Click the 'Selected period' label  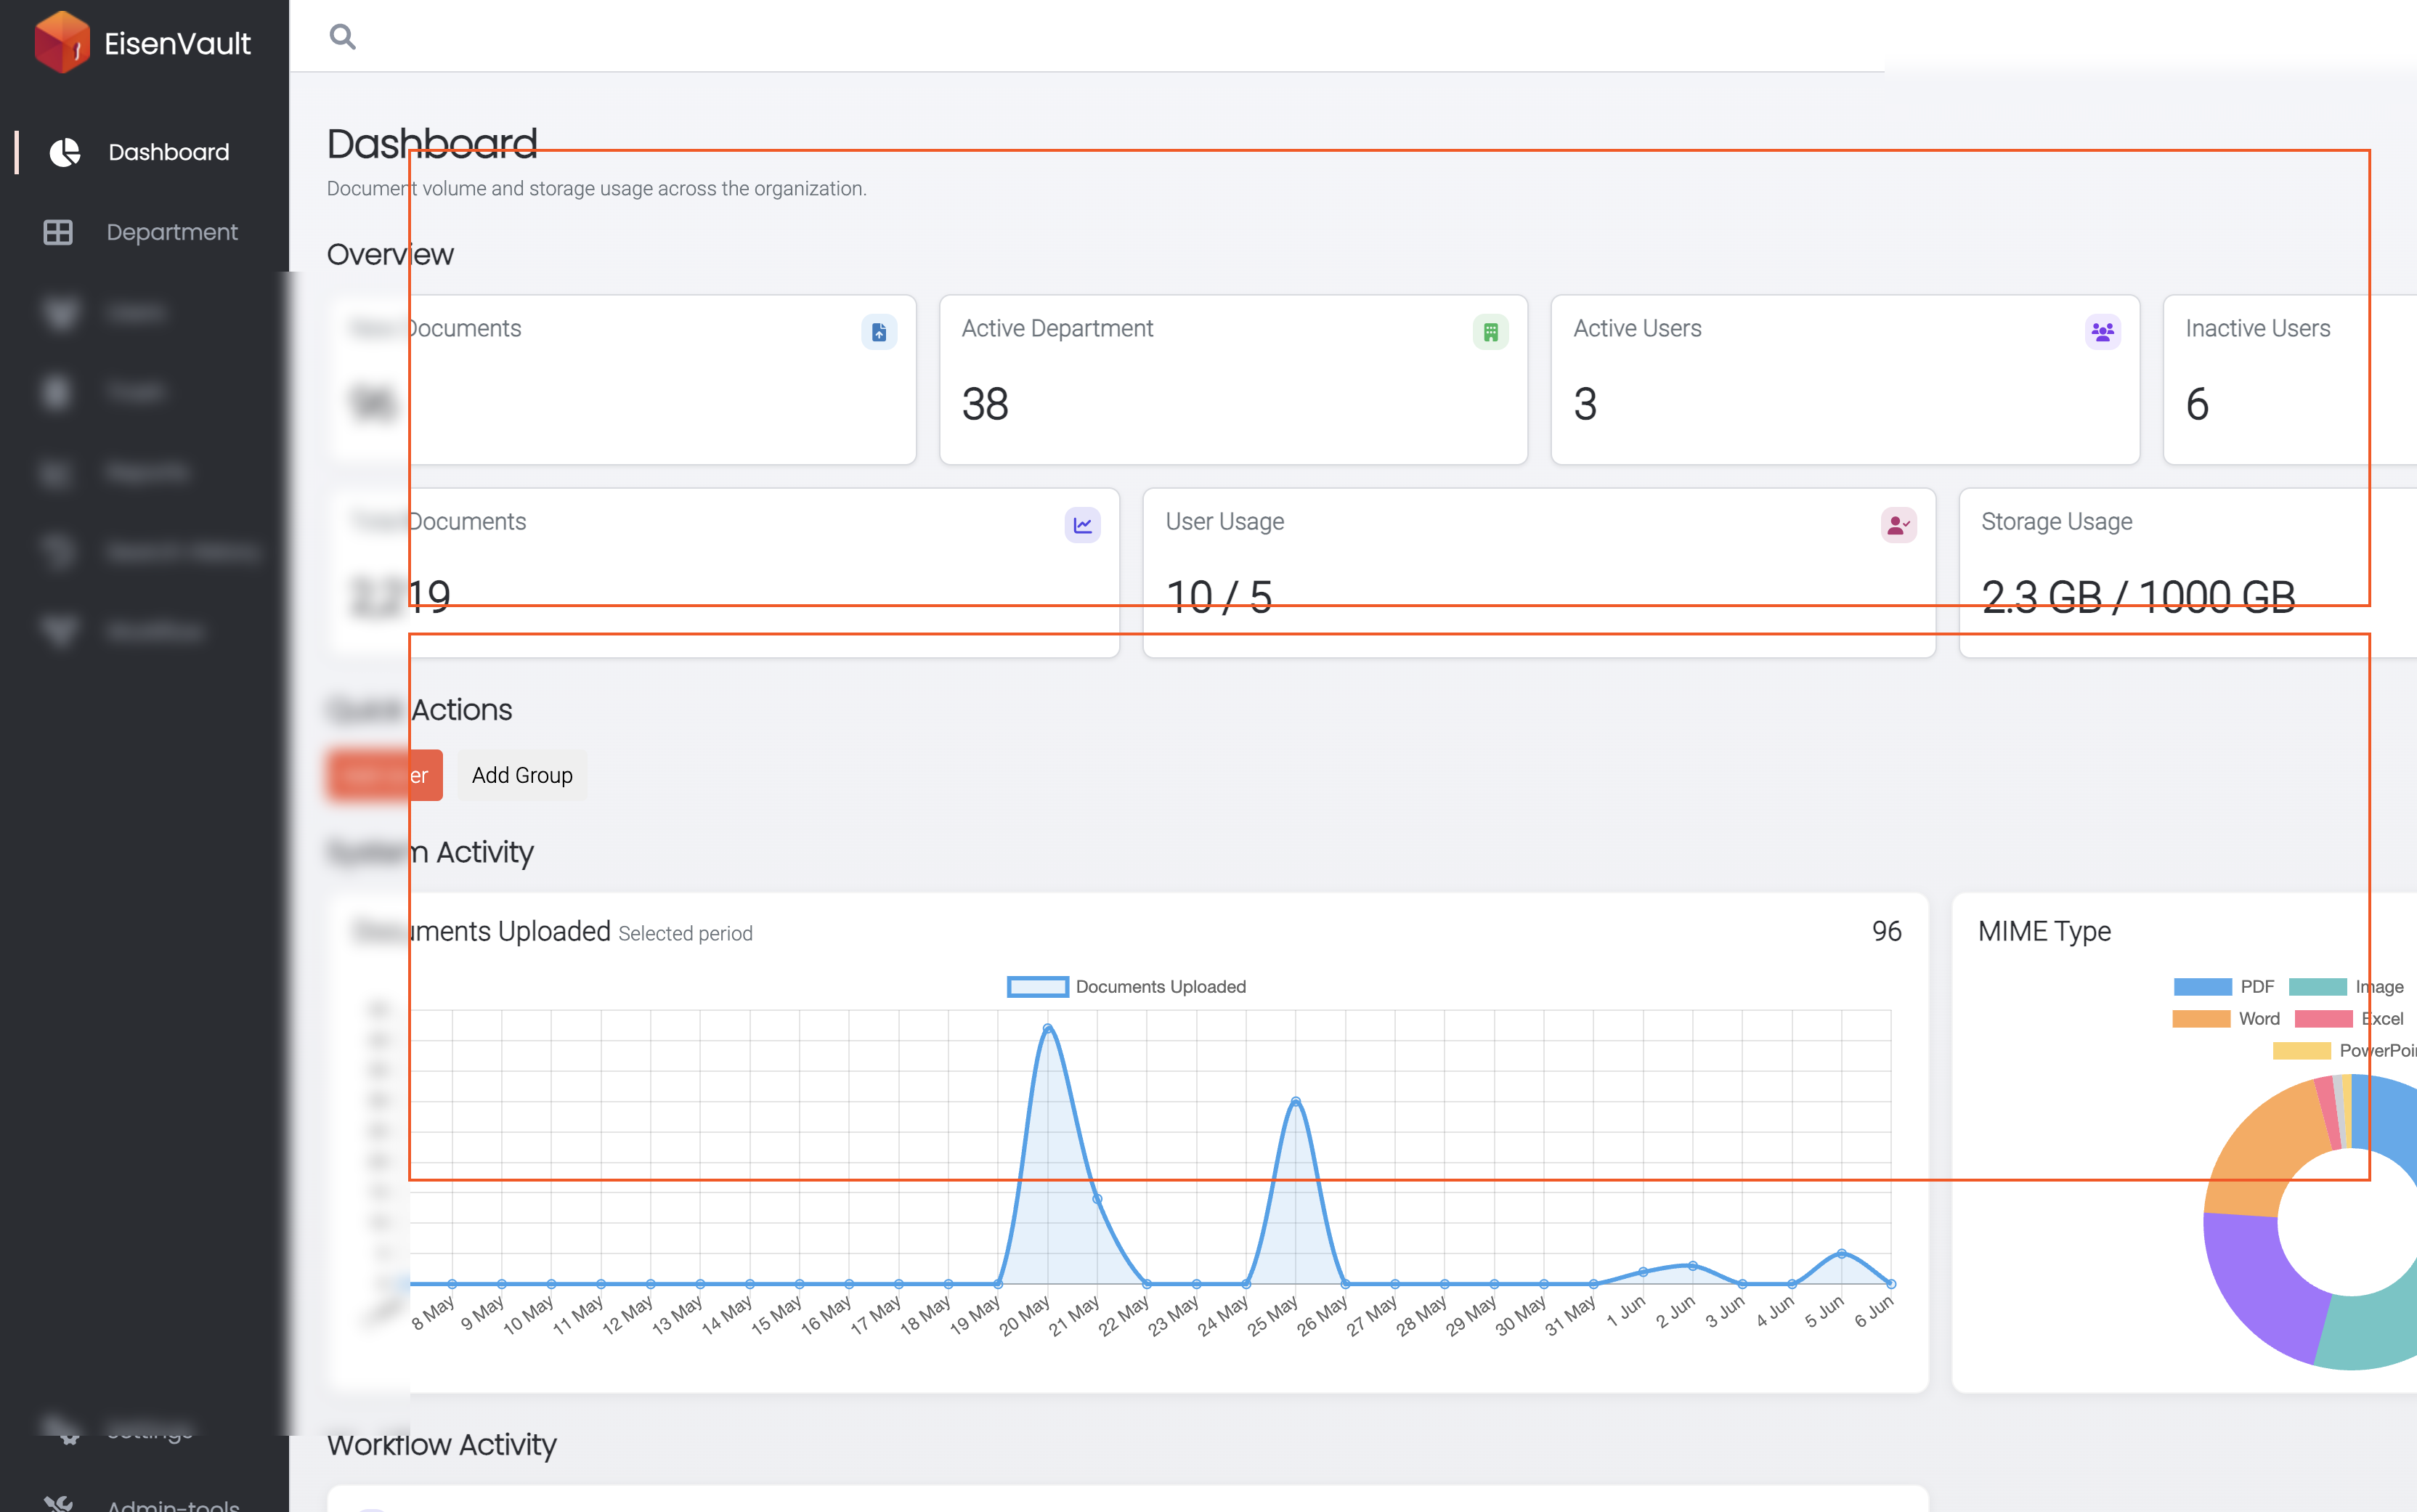pyautogui.click(x=685, y=933)
